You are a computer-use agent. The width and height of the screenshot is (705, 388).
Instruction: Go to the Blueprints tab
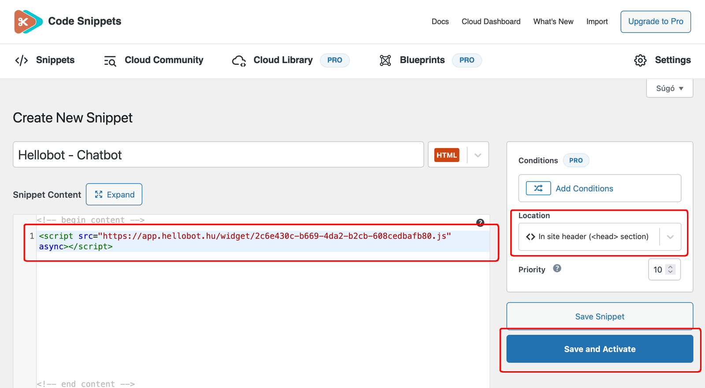tap(430, 60)
